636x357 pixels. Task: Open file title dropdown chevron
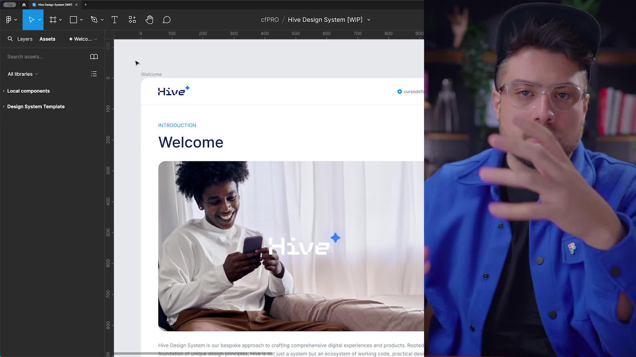(x=369, y=20)
